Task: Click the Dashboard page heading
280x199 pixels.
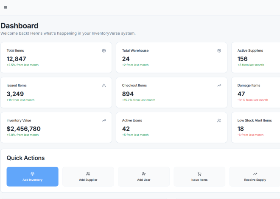Action: [x=20, y=26]
